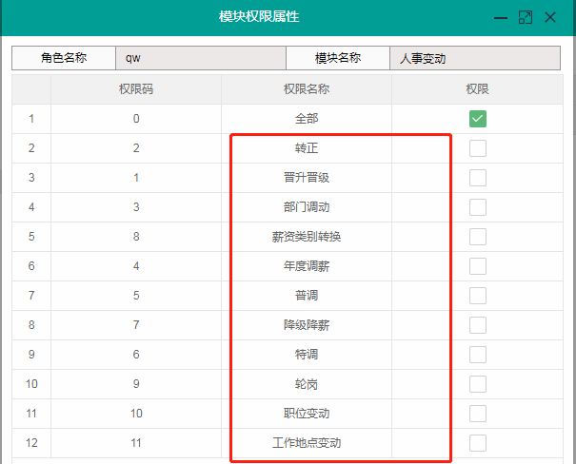Check the 部门调动 permission box
Image resolution: width=576 pixels, height=464 pixels.
pyautogui.click(x=478, y=207)
